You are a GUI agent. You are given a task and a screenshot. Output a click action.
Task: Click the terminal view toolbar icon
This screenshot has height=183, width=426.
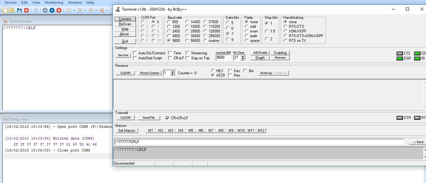coord(102,10)
